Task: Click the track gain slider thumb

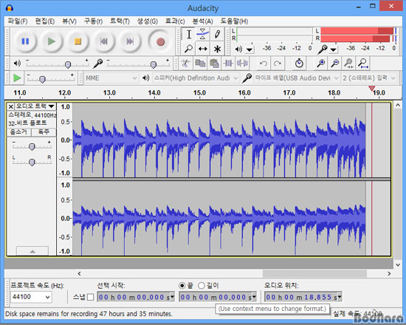Action: (x=32, y=147)
